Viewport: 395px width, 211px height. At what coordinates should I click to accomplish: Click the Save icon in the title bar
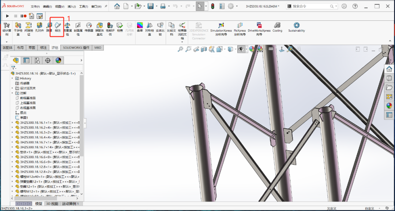click(151, 6)
